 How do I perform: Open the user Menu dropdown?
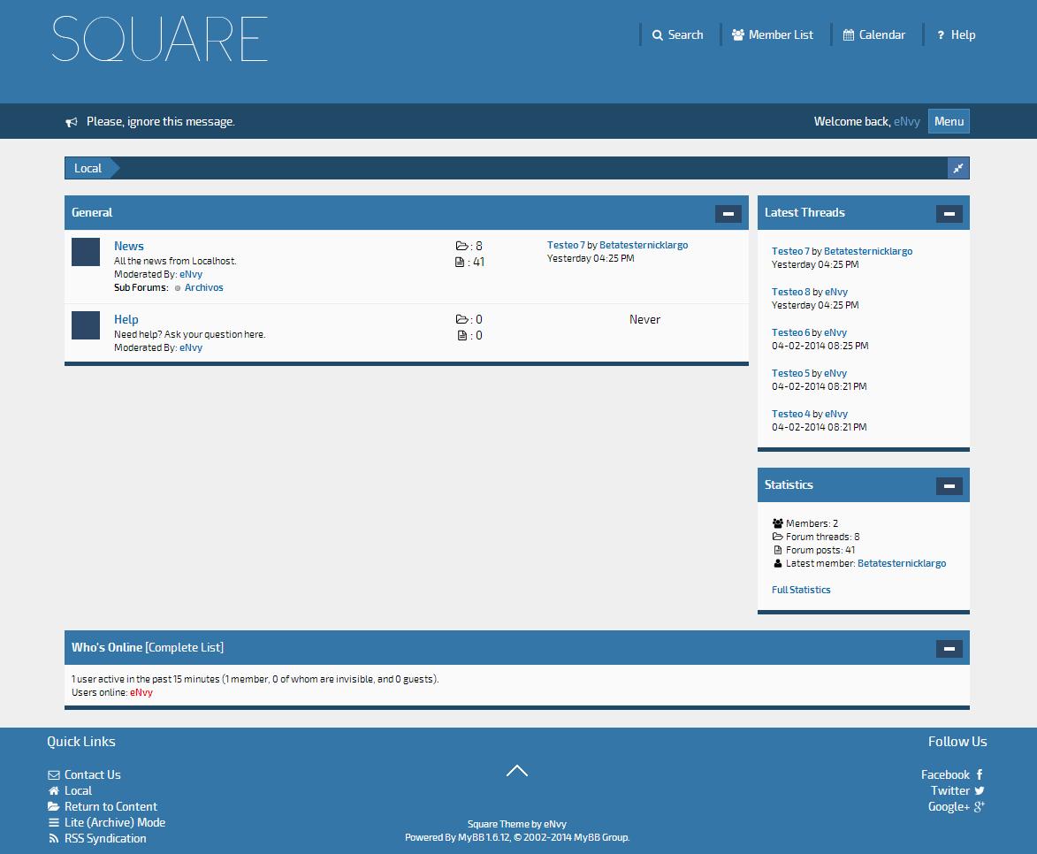coord(949,121)
